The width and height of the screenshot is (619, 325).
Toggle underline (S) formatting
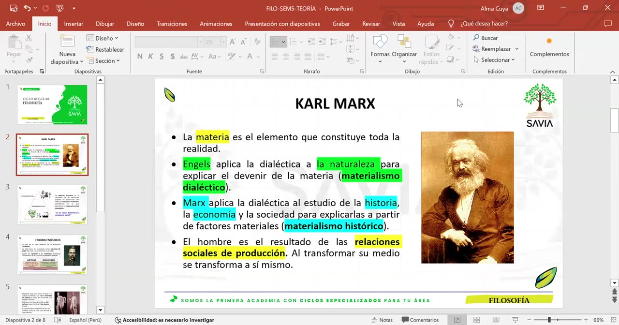(162, 56)
